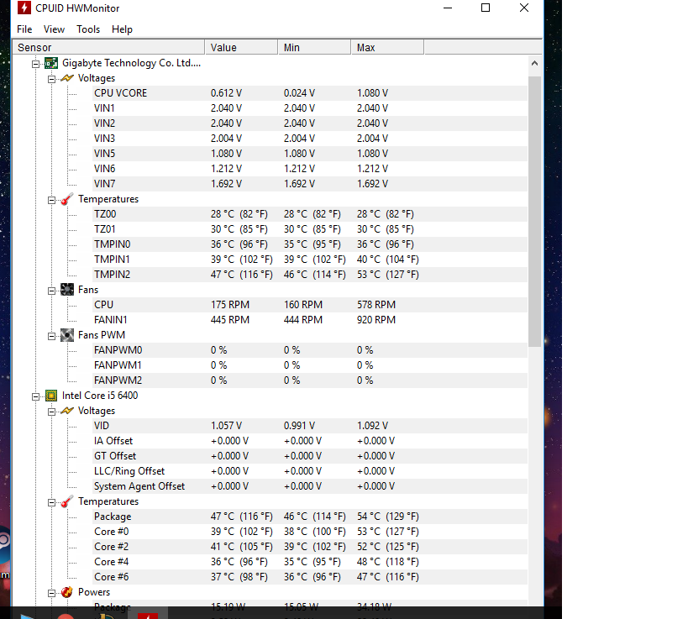Select the TMPIN2 temperature row
This screenshot has width=688, height=619.
point(309,275)
